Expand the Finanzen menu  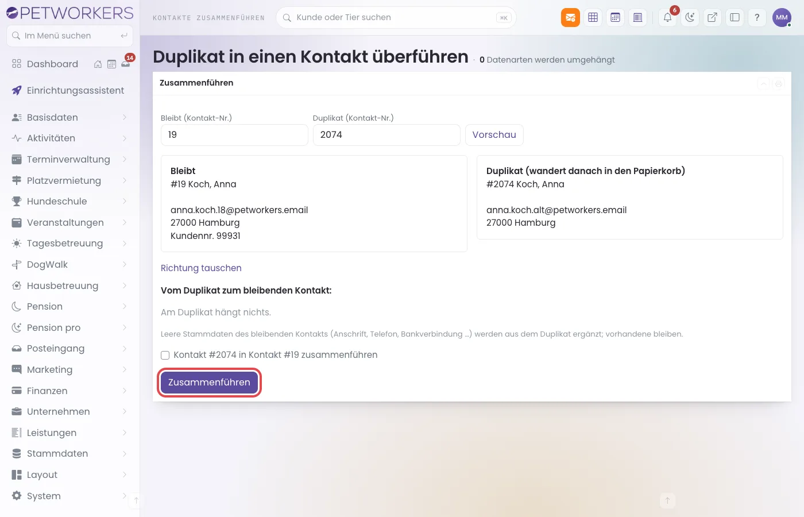pos(69,391)
